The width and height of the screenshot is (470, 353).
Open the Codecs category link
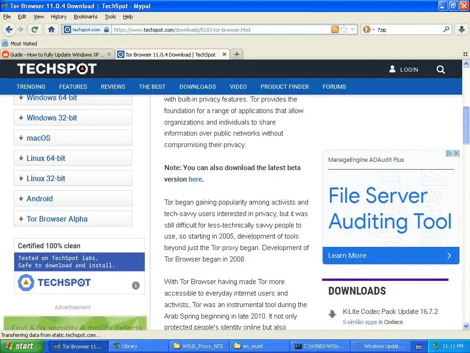tap(393, 322)
